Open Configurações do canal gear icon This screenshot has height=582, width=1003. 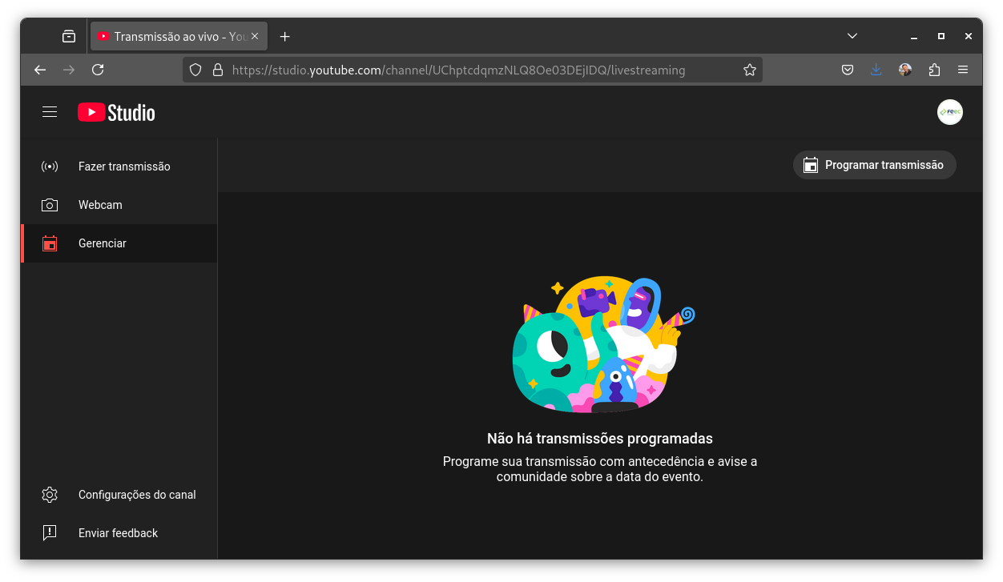tap(50, 495)
